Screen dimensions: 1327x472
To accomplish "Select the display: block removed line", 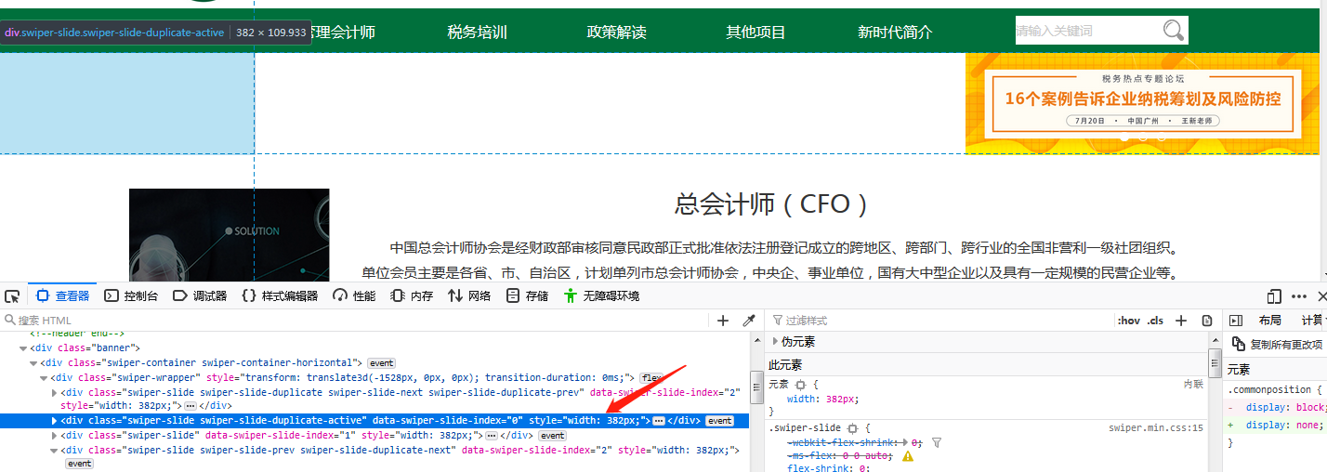I will 1275,407.
